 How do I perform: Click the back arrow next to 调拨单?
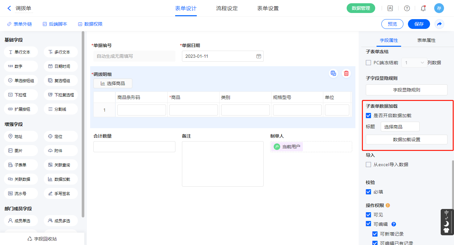[x=9, y=8]
